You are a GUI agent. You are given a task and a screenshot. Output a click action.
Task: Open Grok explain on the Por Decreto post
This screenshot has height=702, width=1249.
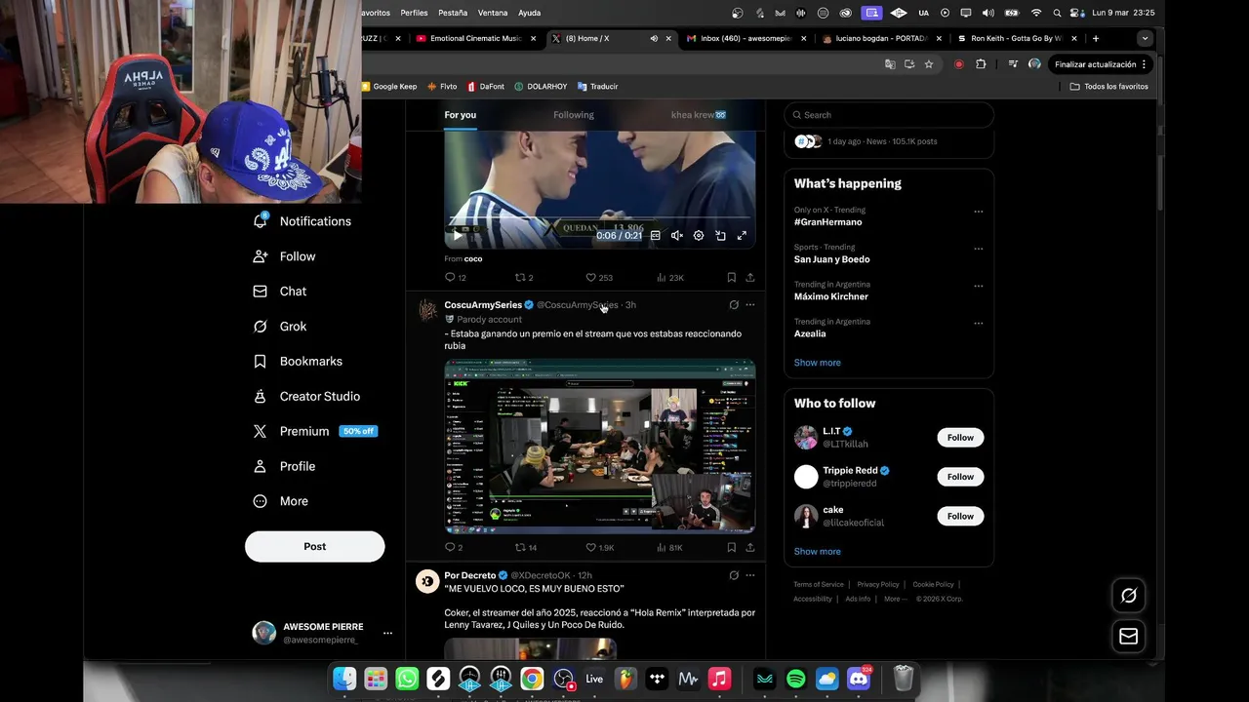click(x=734, y=575)
